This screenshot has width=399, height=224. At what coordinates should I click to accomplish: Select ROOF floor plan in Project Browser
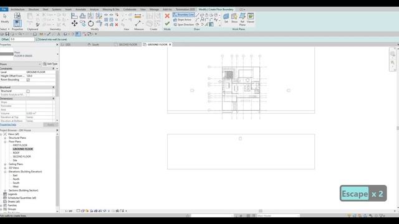pyautogui.click(x=16, y=153)
